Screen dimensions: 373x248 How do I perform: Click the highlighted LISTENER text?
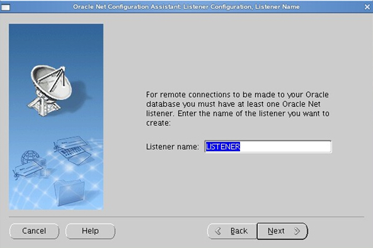point(223,147)
